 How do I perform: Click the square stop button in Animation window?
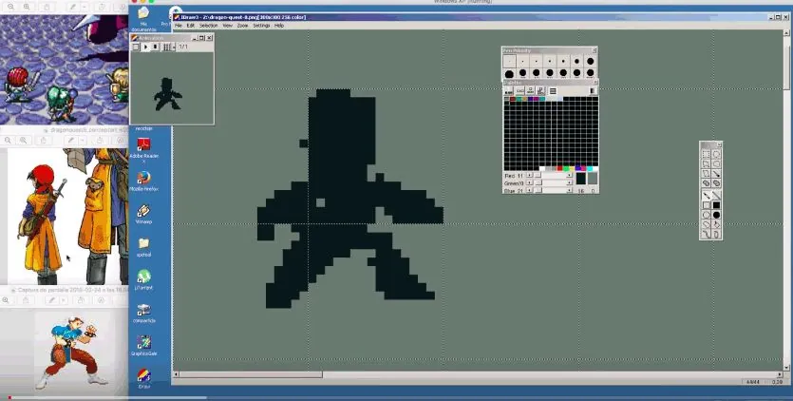[136, 47]
